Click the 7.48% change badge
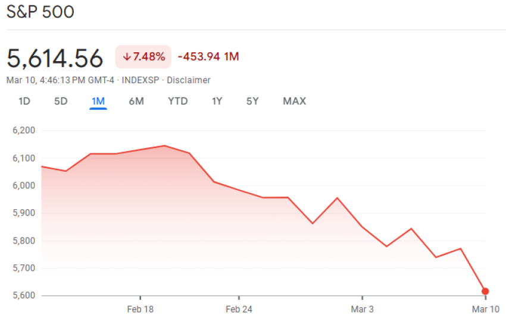The image size is (506, 319). point(143,57)
